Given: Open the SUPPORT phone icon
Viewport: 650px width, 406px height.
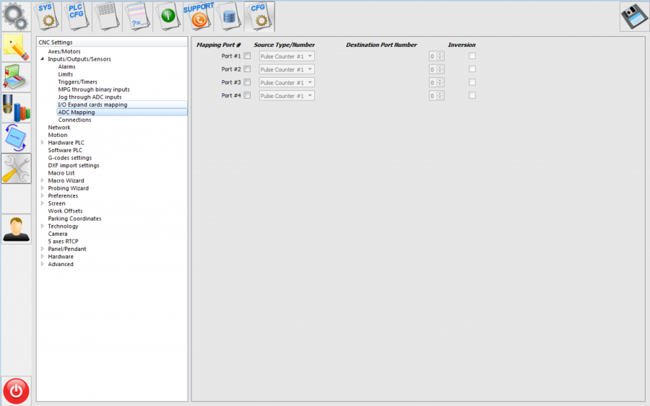Looking at the screenshot, I should pyautogui.click(x=198, y=16).
